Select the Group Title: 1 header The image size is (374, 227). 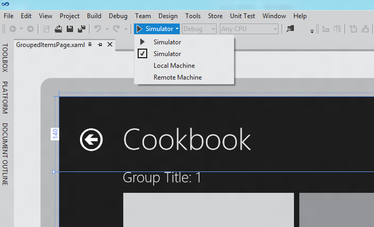[x=162, y=177]
